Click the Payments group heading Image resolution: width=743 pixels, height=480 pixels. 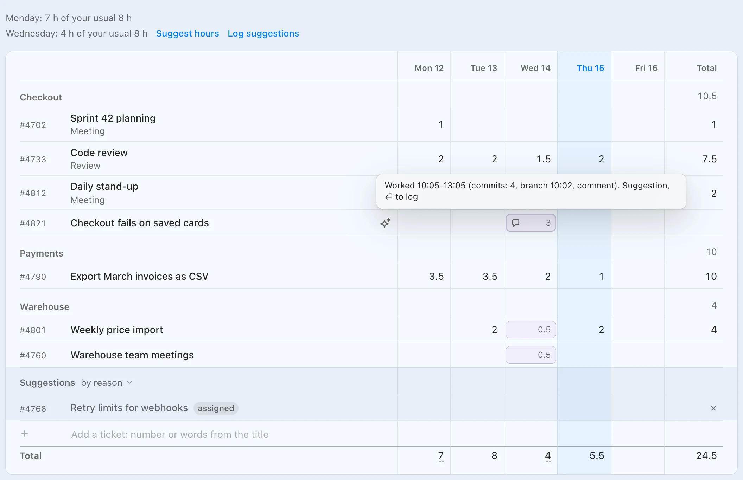click(42, 253)
